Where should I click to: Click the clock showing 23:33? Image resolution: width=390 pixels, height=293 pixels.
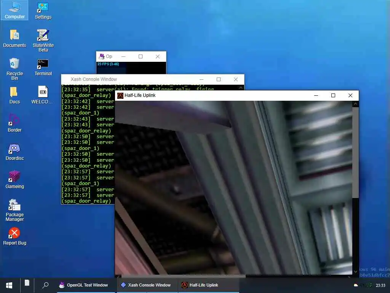[380, 285]
